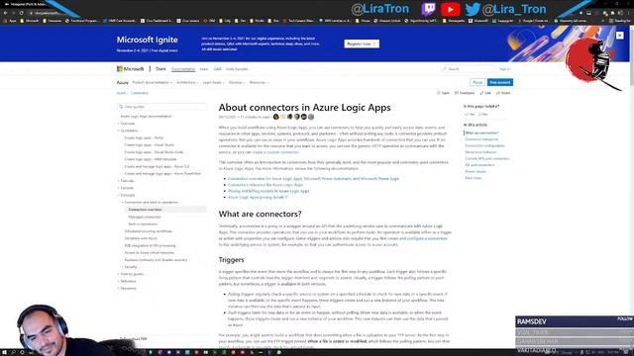Save the article with the Save icon
Image resolution: width=634 pixels, height=356 pixels.
coord(443,93)
